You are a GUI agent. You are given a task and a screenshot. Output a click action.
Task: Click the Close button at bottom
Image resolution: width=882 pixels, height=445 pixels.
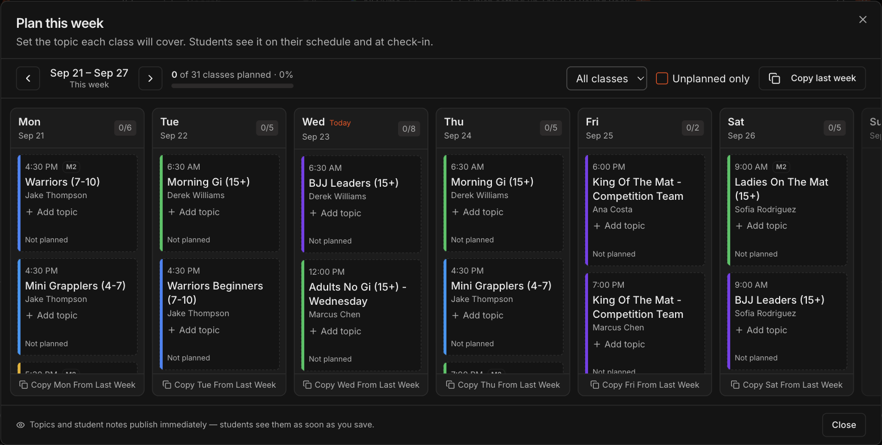click(844, 425)
